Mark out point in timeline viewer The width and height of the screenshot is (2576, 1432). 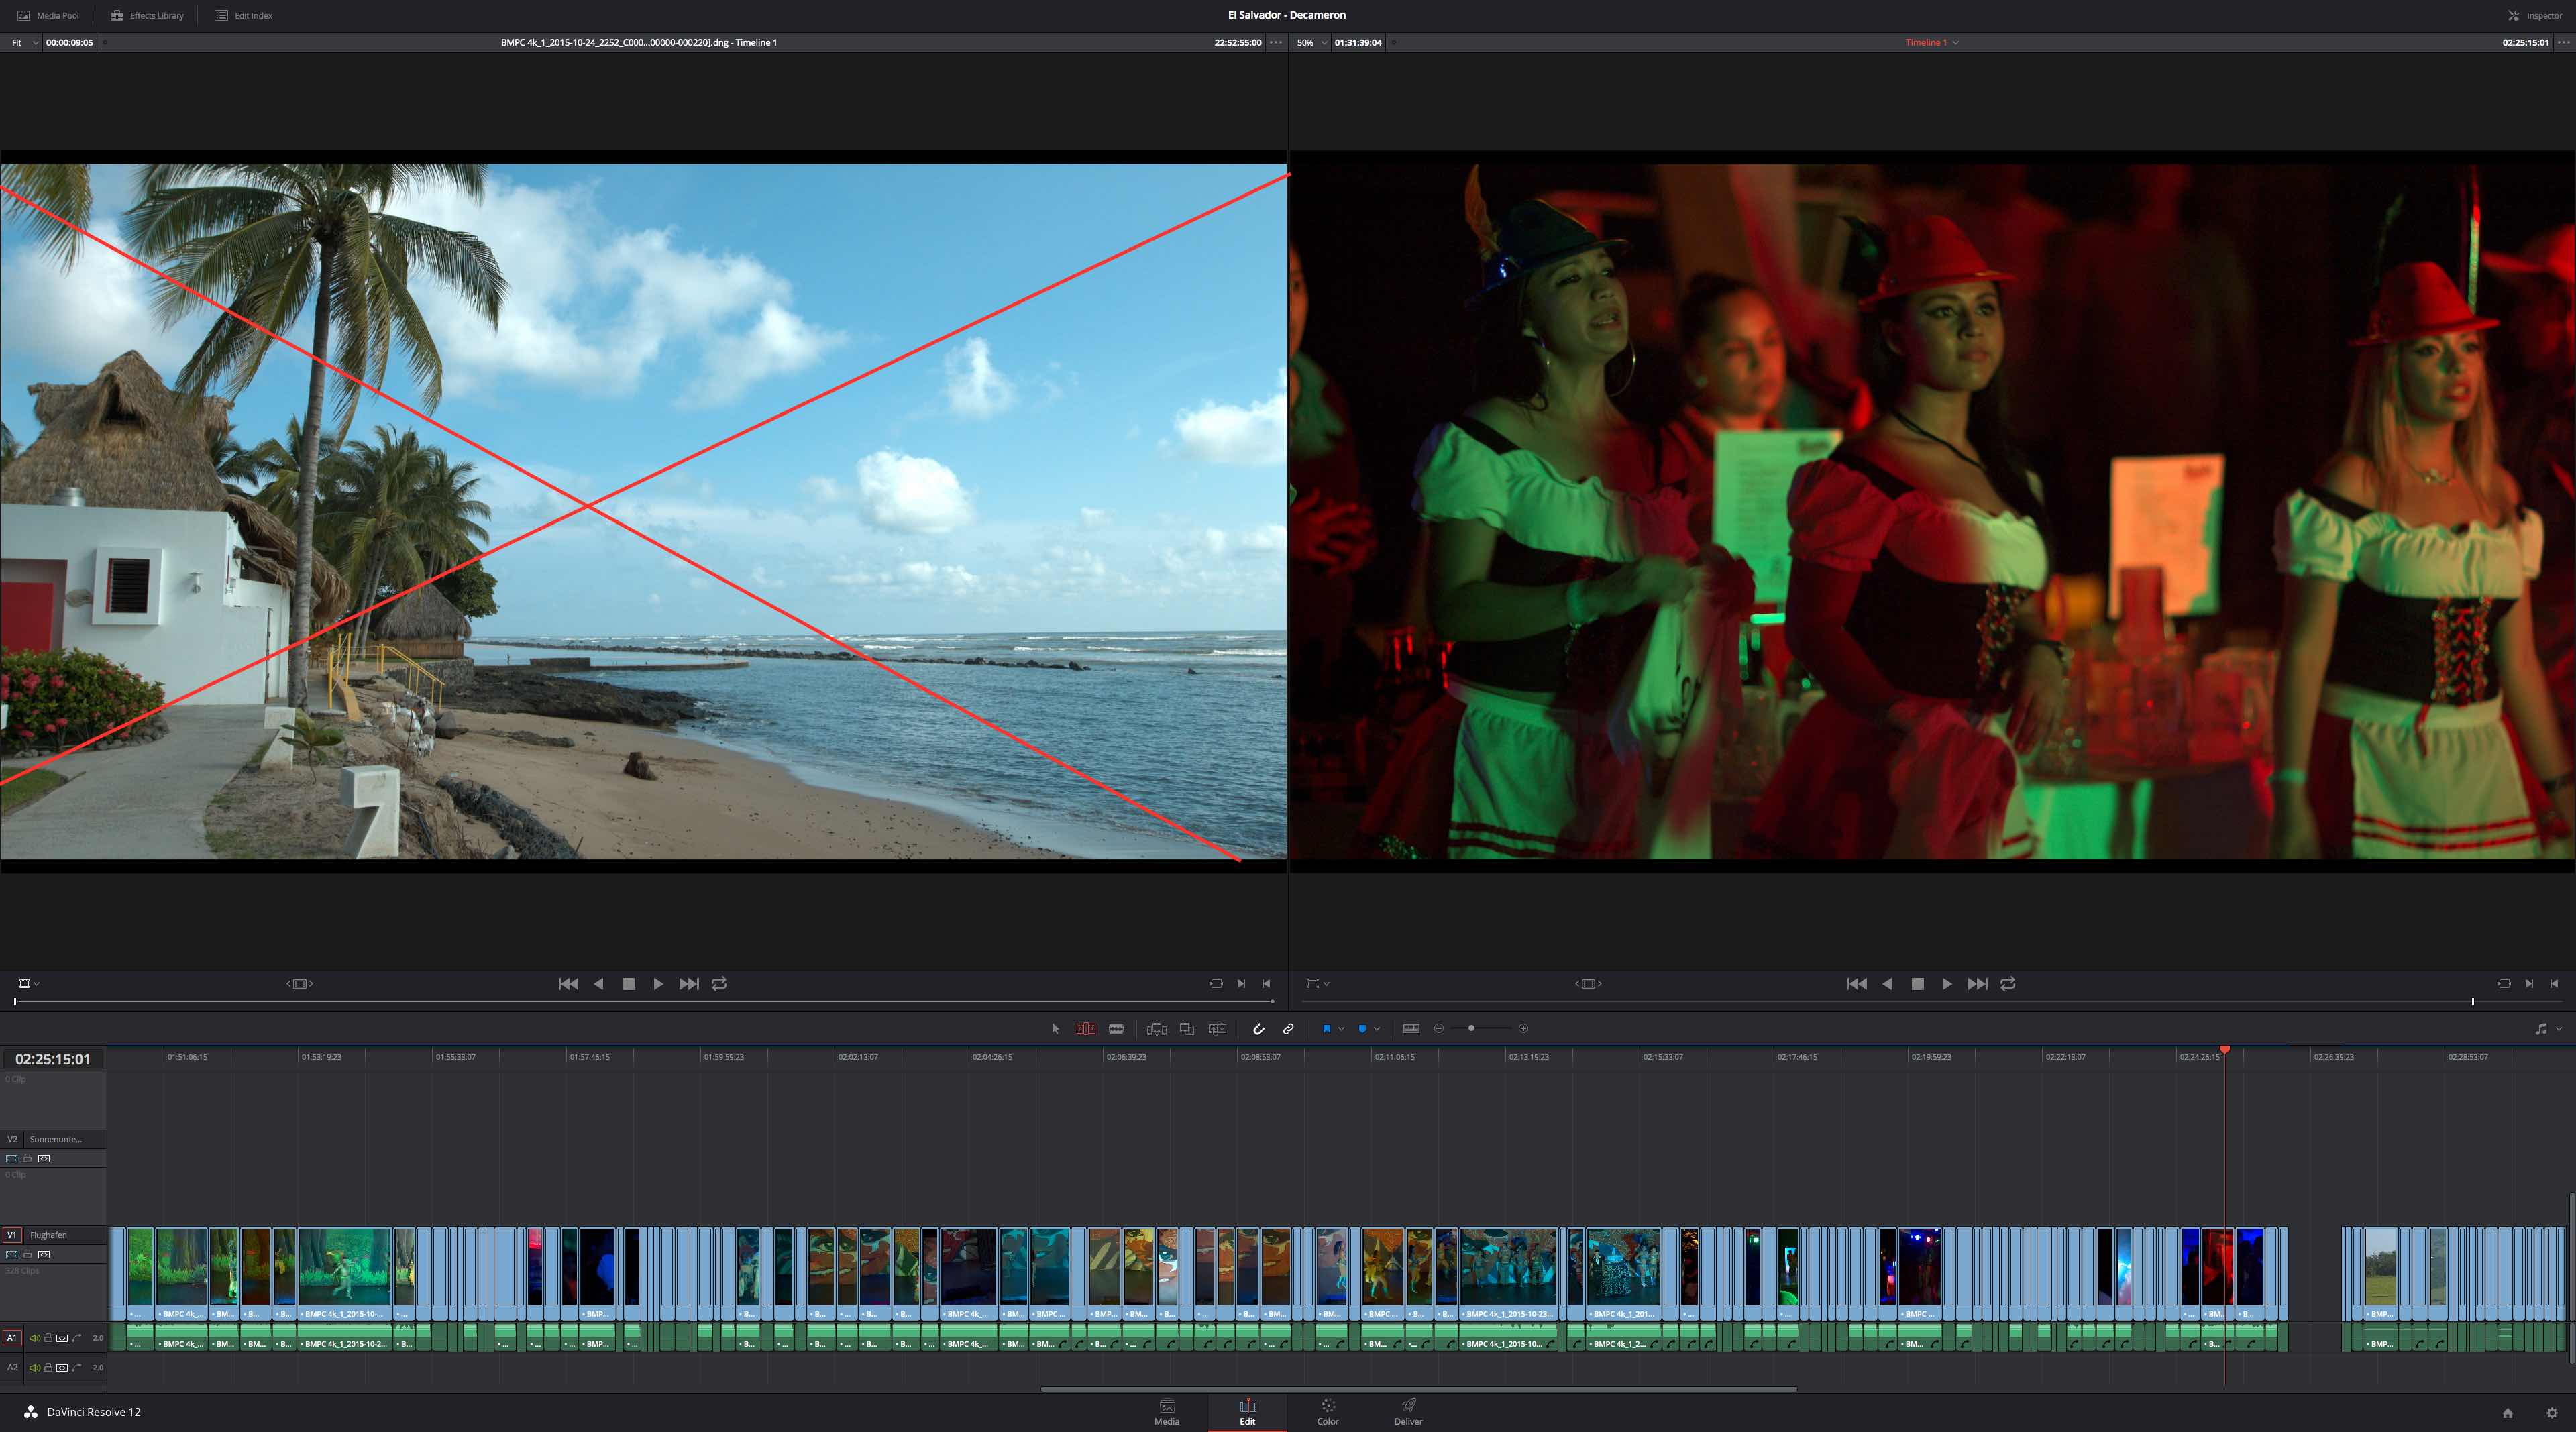[2554, 984]
